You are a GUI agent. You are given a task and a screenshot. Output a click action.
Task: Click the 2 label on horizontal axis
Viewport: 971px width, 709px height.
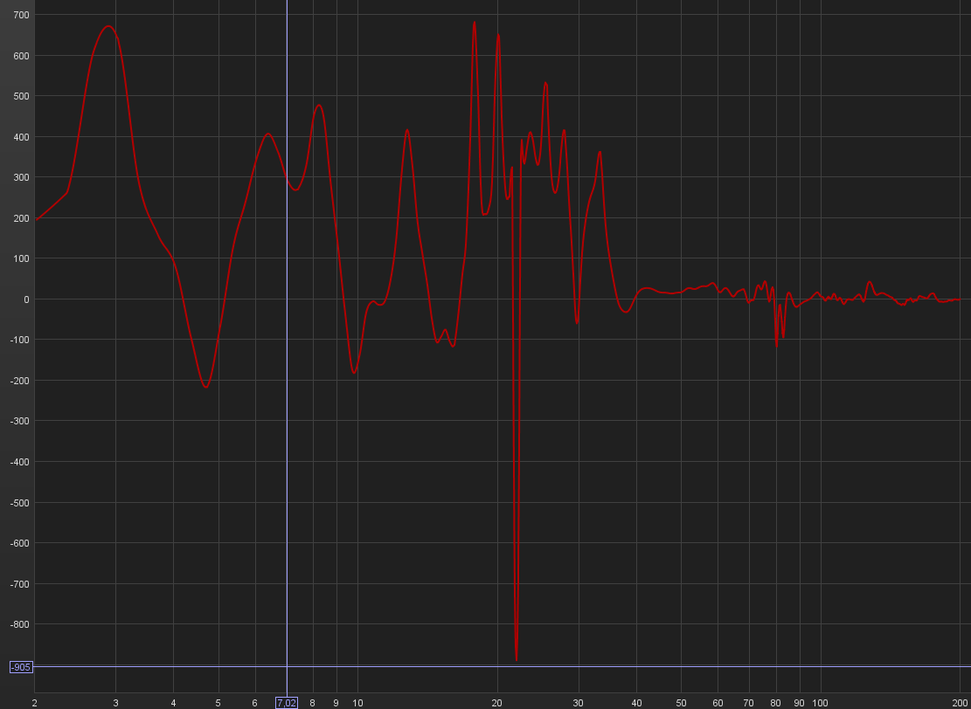35,703
